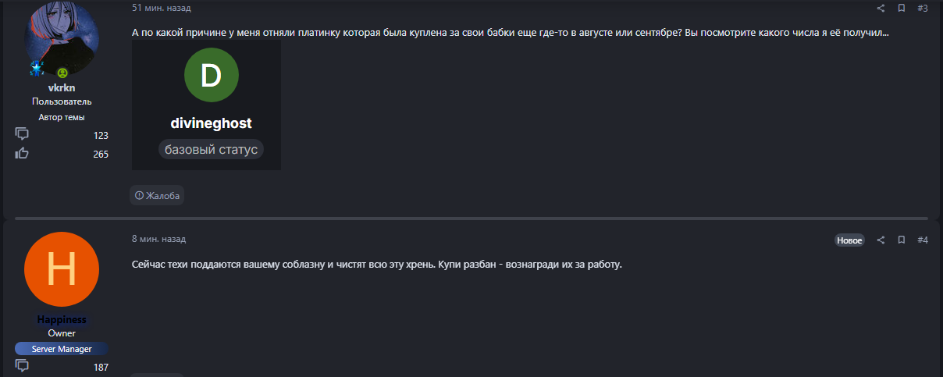Click the likes thumbs-up icon under vkrkn

coord(22,153)
